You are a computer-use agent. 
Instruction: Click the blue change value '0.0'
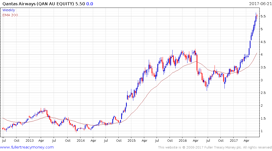click(x=90, y=4)
